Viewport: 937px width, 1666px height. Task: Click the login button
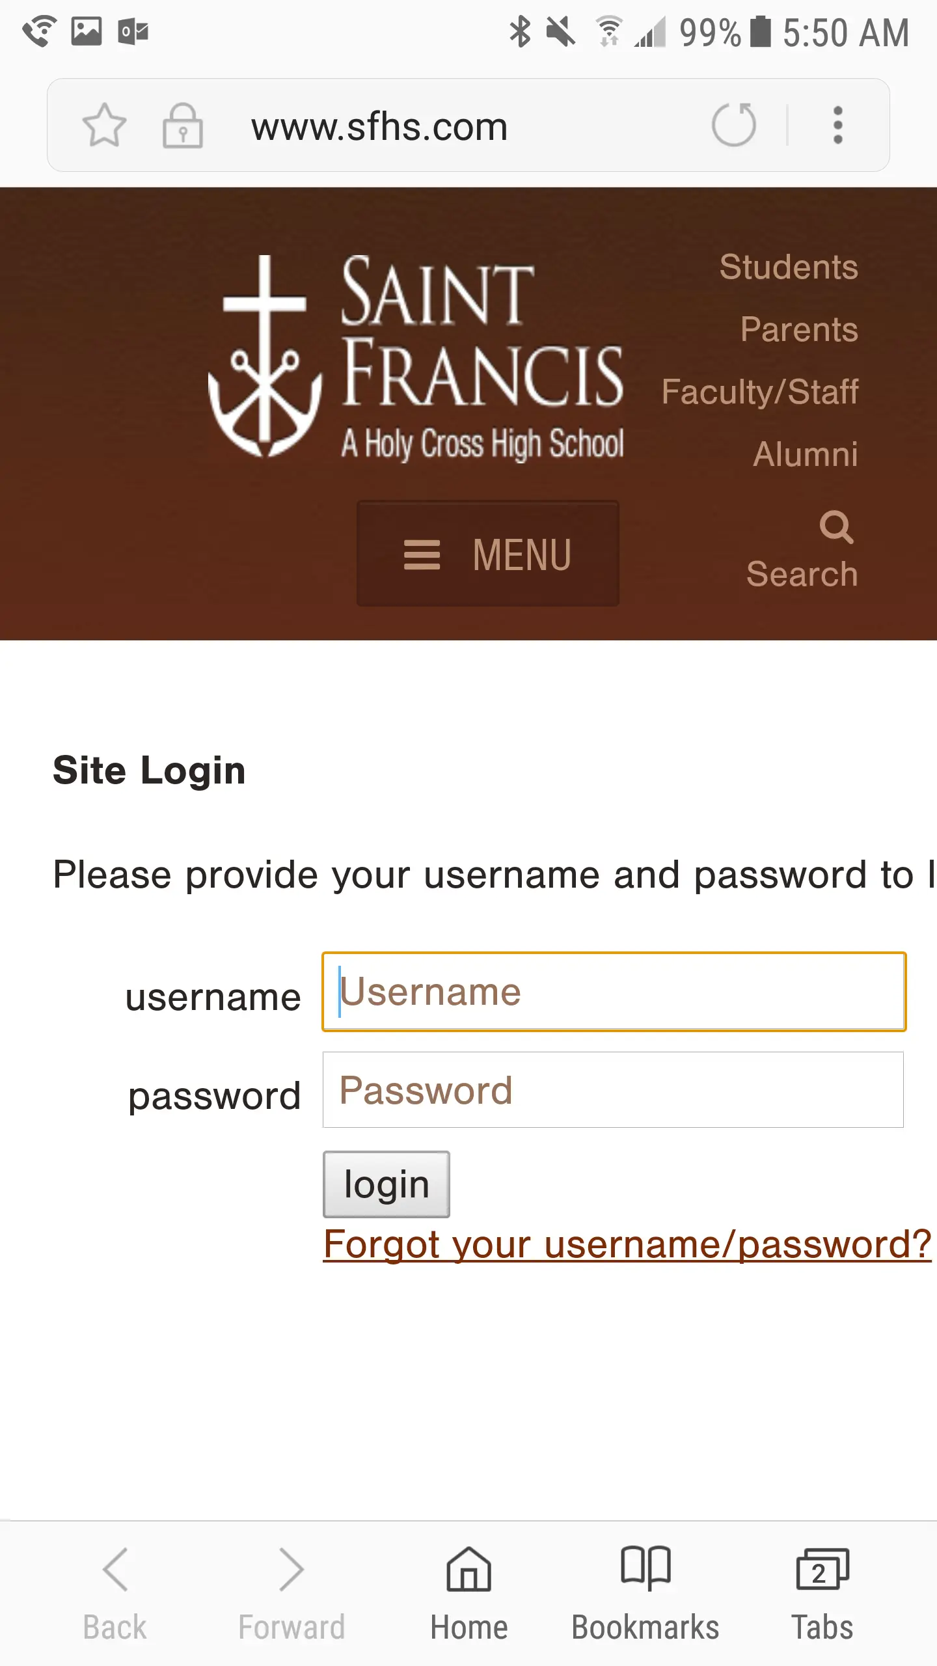click(x=387, y=1184)
